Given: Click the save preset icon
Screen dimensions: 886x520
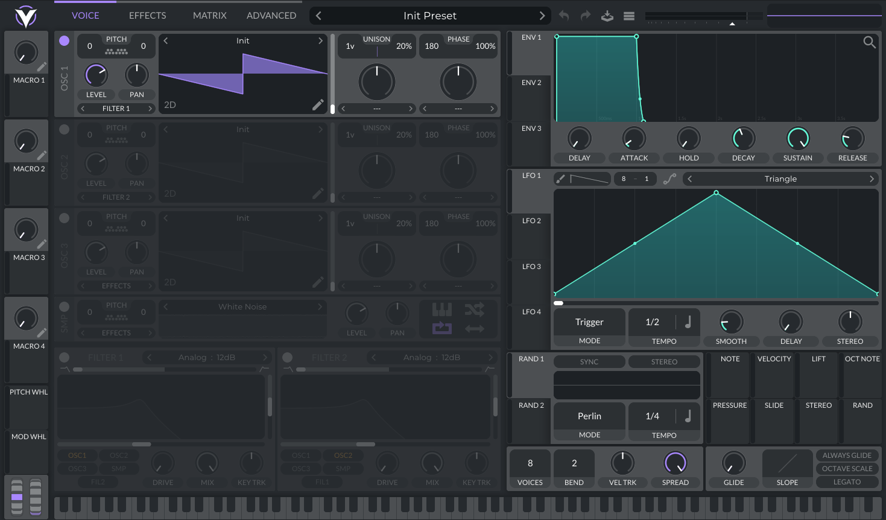Looking at the screenshot, I should [x=607, y=16].
